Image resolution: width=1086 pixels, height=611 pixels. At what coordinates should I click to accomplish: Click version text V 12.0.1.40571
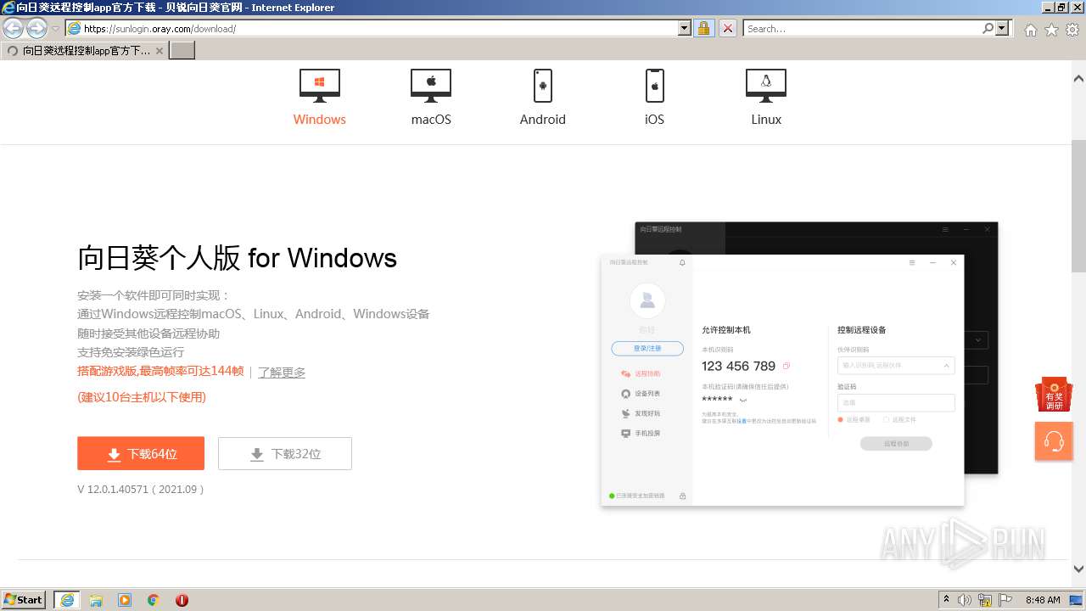(141, 490)
